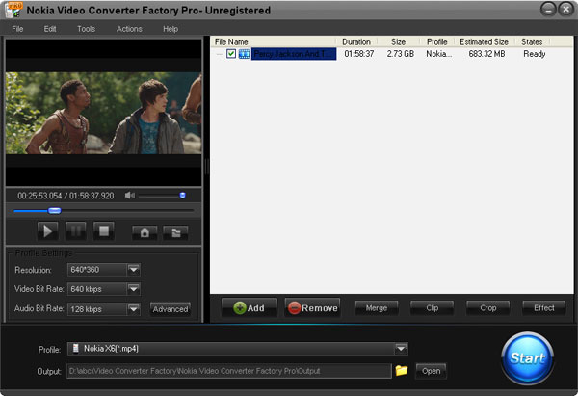This screenshot has width=578, height=396.
Task: Pause the video preview
Action: pyautogui.click(x=76, y=231)
